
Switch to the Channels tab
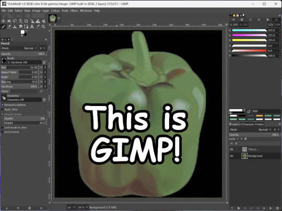[x=247, y=124]
